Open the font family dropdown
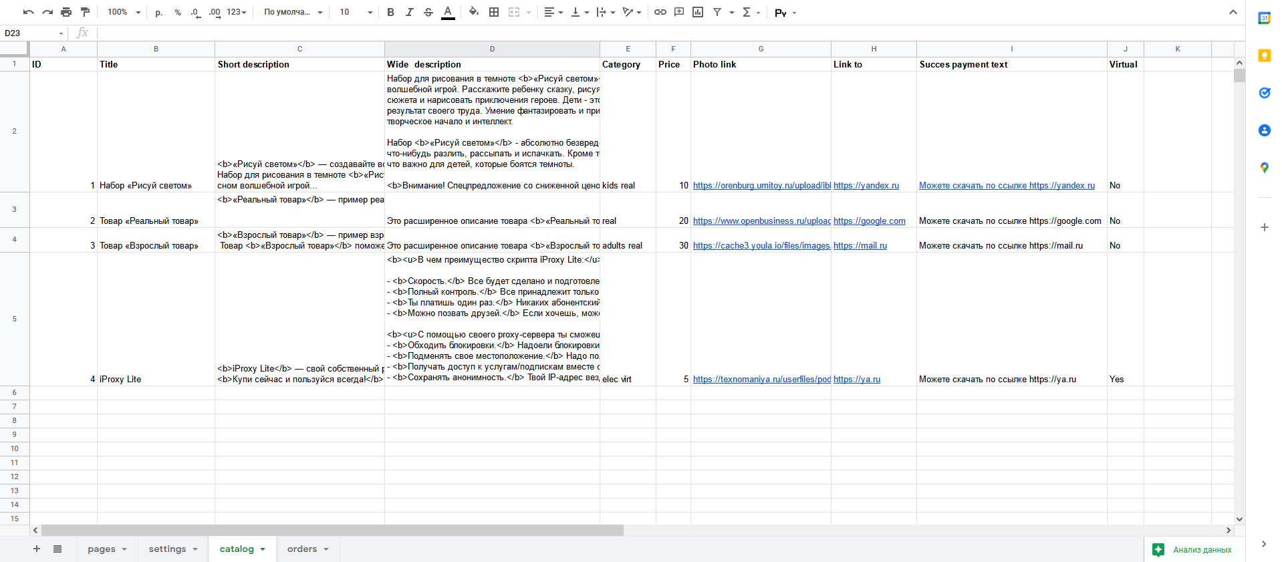Screen dimensions: 1282x562 [293, 12]
